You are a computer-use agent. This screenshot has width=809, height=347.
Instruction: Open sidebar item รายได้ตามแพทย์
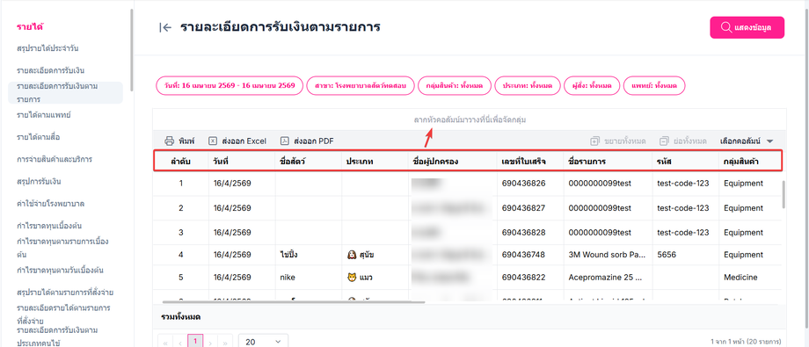click(x=43, y=114)
